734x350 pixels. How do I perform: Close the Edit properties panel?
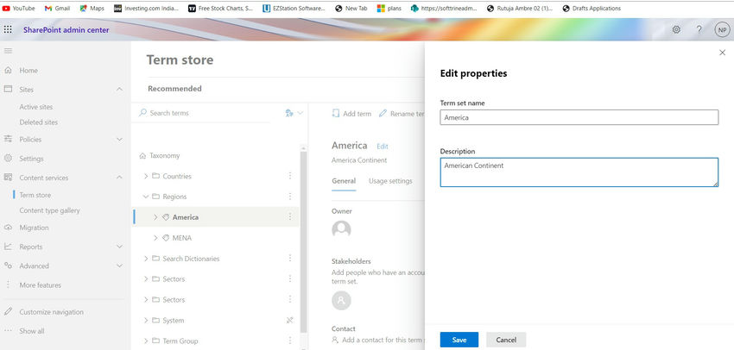722,53
